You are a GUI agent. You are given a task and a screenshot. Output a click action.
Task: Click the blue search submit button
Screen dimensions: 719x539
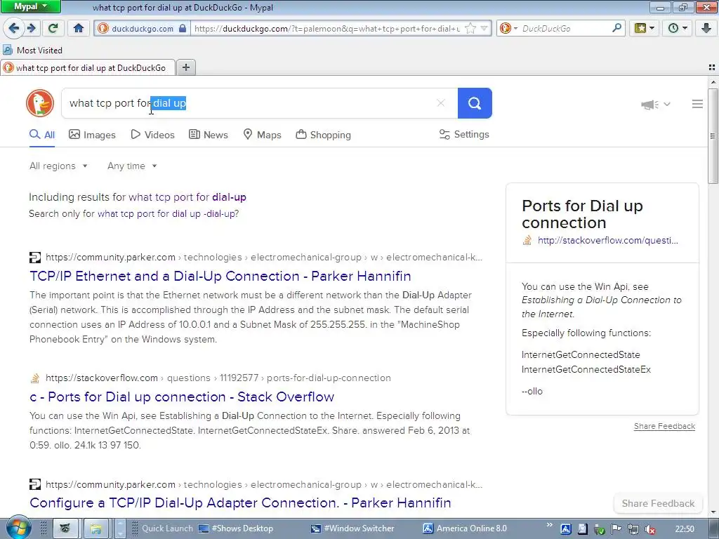[x=475, y=103]
